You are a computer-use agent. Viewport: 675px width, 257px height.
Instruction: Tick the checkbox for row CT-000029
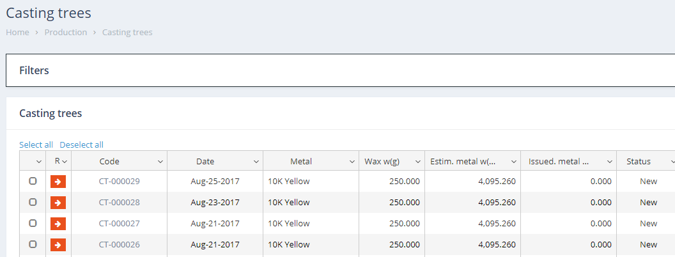click(33, 182)
